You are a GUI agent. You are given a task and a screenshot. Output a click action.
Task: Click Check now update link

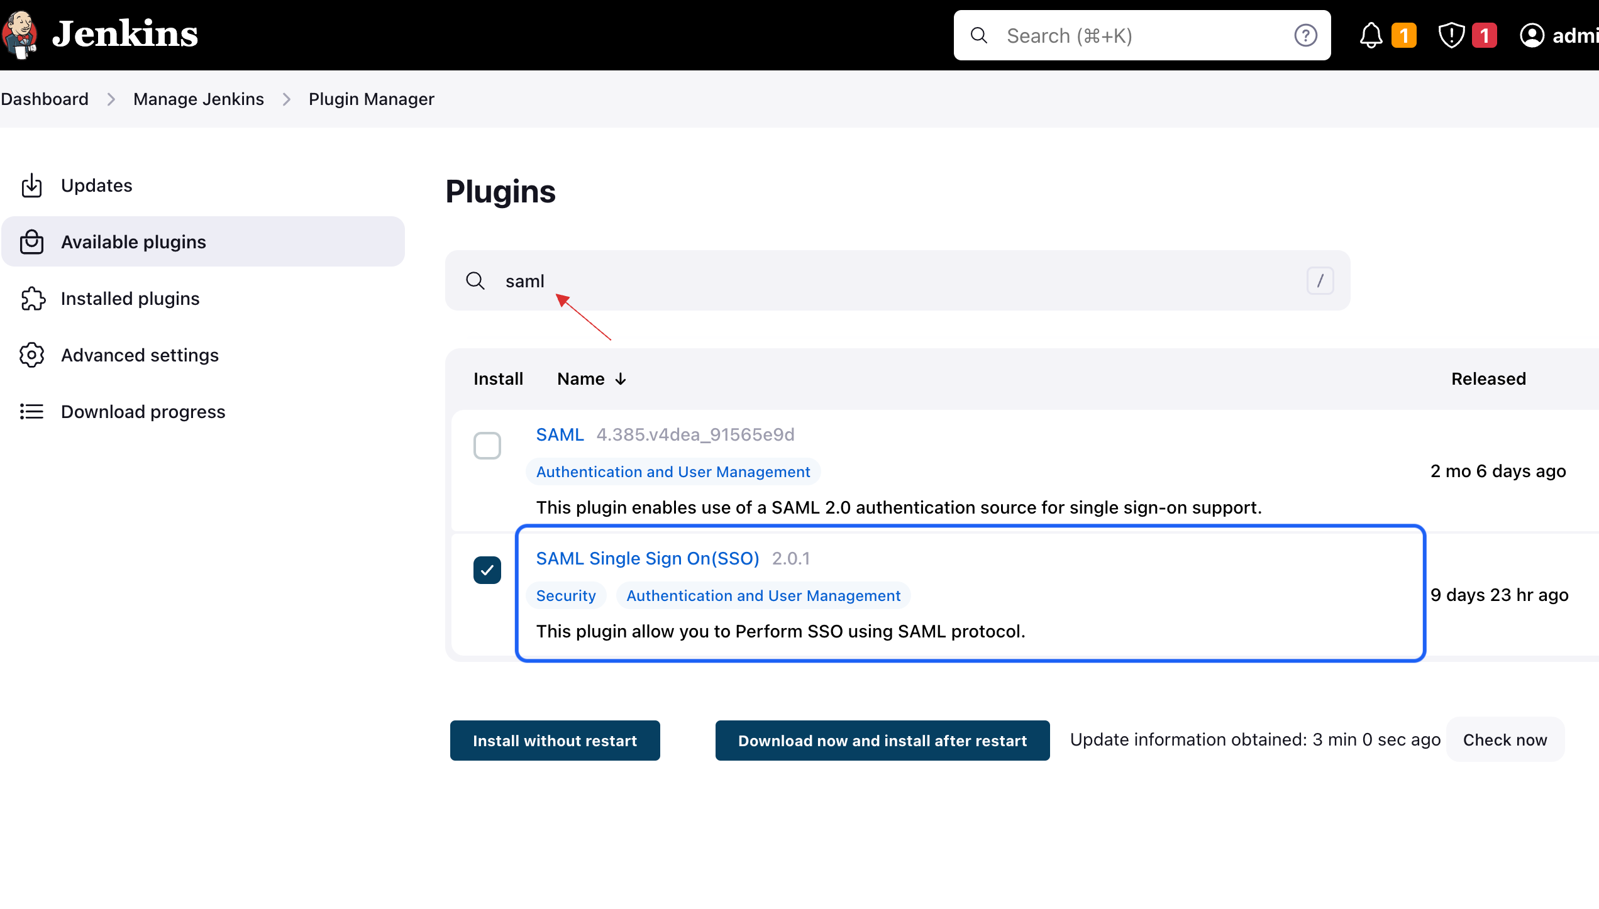(x=1505, y=739)
